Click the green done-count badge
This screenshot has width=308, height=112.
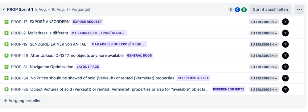tap(244, 10)
